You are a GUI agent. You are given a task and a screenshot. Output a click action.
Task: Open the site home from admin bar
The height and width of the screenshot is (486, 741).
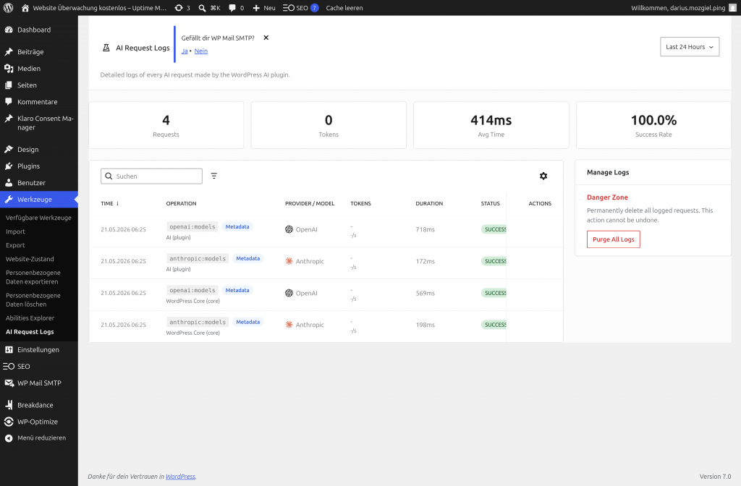94,7
